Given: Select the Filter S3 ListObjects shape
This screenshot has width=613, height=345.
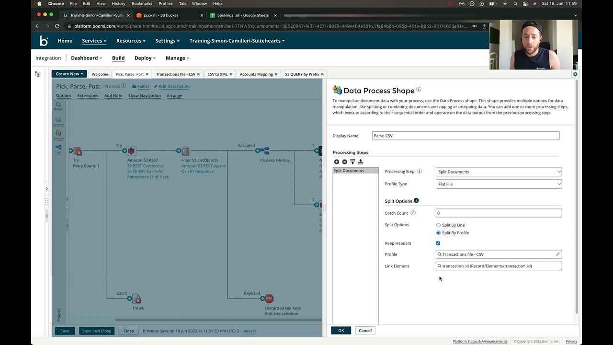Looking at the screenshot, I should [185, 151].
